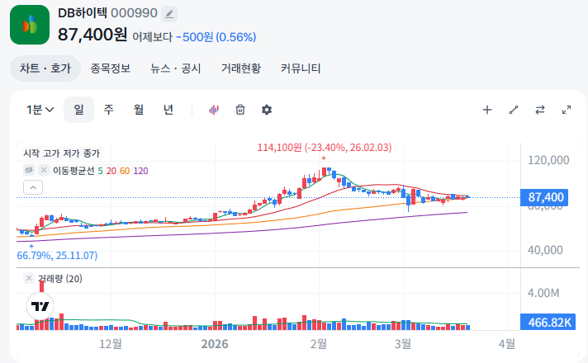Open the 1분 interval dropdown
The height and width of the screenshot is (363, 588).
[40, 110]
